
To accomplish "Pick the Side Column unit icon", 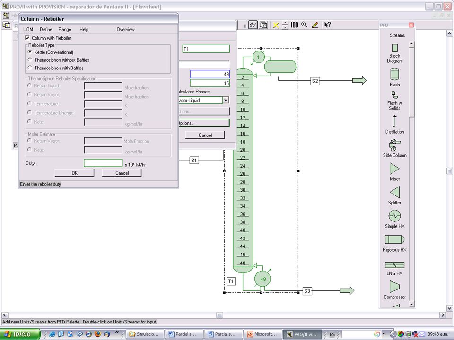I will click(x=394, y=145).
